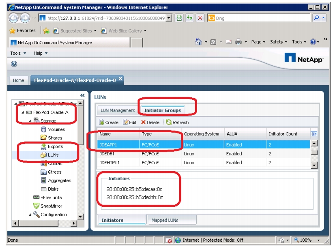Click the browser Back arrow button
The image size is (333, 249).
click(x=14, y=18)
